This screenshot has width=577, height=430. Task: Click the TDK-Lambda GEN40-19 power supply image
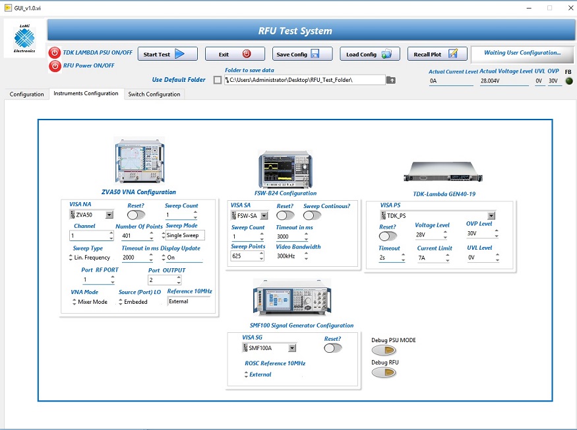click(443, 171)
